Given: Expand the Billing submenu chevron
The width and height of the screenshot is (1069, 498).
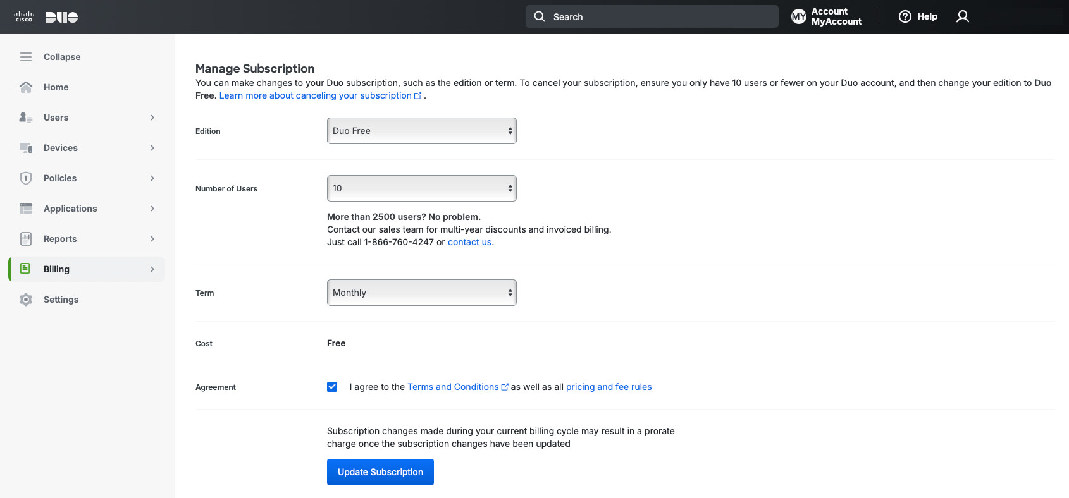Looking at the screenshot, I should (152, 269).
